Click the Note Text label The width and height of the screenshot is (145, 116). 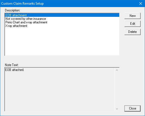tap(12, 65)
